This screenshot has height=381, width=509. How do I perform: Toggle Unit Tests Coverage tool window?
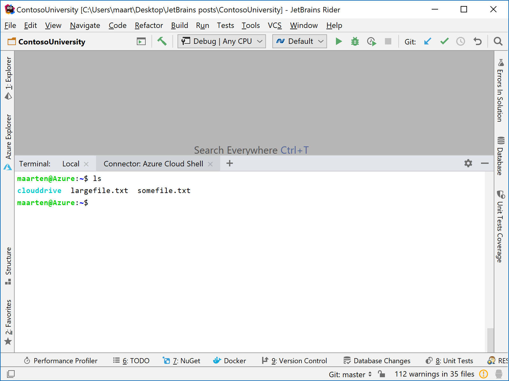coord(501,227)
